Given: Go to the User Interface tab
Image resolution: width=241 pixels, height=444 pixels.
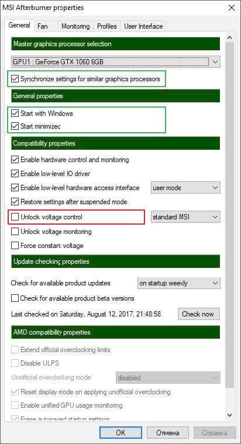Looking at the screenshot, I should pyautogui.click(x=143, y=26).
